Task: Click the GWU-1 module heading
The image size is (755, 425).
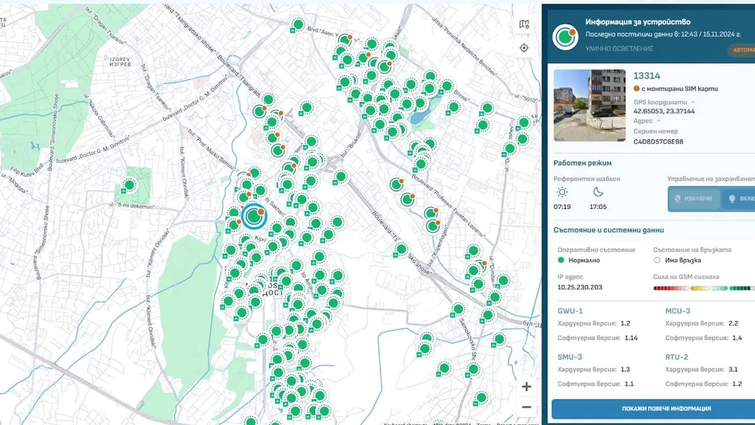Action: coord(570,311)
